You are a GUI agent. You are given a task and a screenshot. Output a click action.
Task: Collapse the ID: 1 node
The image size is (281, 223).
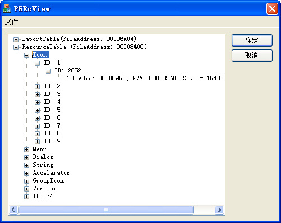[x=38, y=63]
